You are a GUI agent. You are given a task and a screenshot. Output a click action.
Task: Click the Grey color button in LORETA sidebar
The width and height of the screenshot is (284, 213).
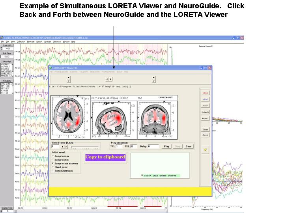coord(205,106)
